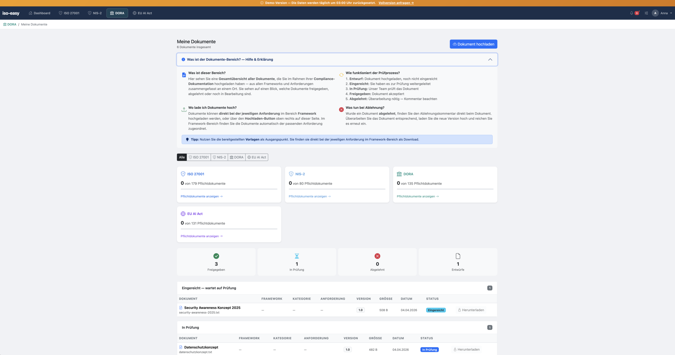Click the iso-easy logo
Screen dimensions: 675x355
(x=11, y=13)
